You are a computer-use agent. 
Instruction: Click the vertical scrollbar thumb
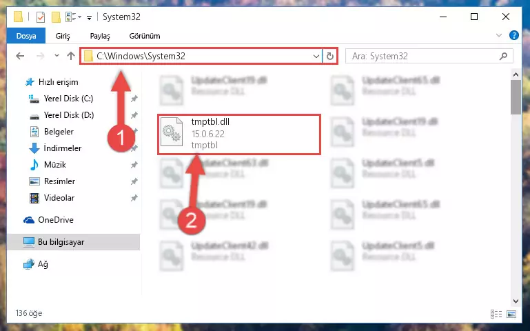(516, 97)
